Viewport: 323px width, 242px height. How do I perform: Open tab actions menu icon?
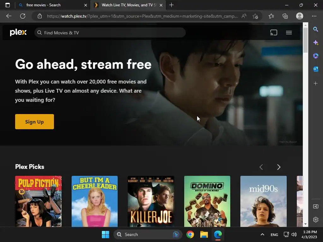pyautogui.click(x=8, y=5)
